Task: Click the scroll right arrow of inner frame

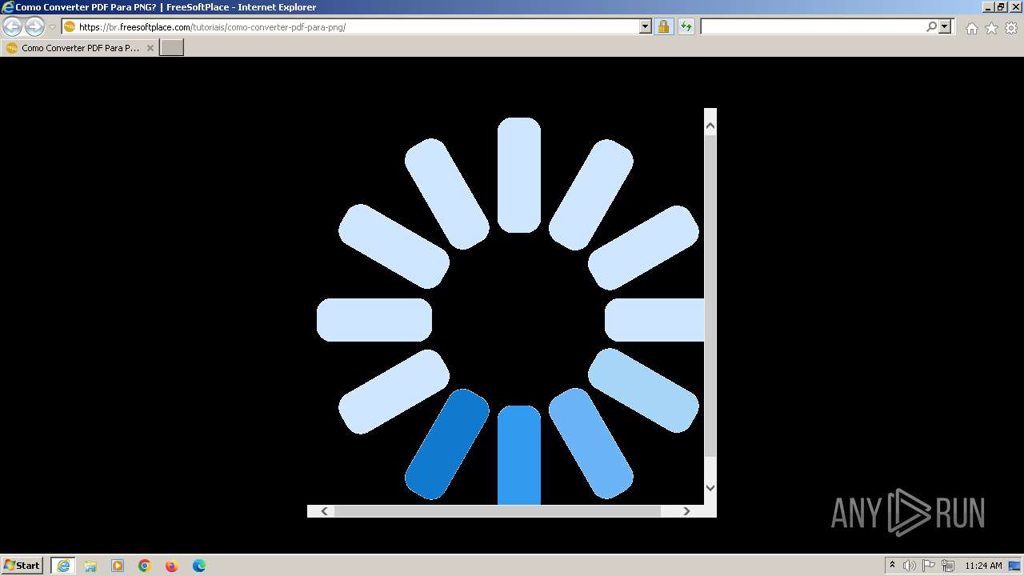Action: point(686,511)
